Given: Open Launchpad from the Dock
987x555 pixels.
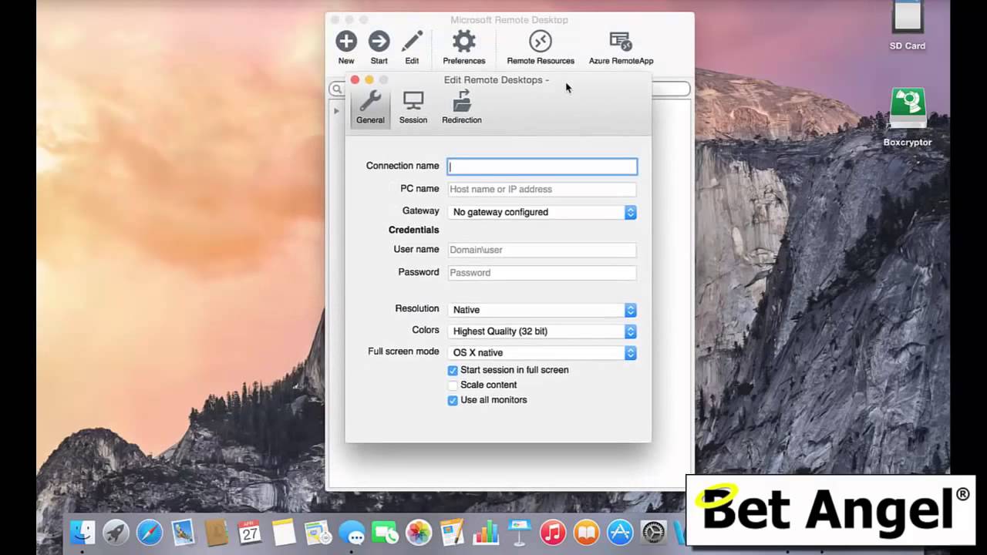Looking at the screenshot, I should [116, 533].
